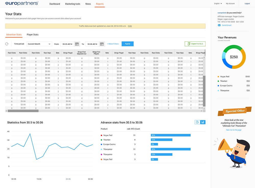This screenshot has width=255, height=188.
Task: Switch to pie chart view
Action: pos(197,122)
